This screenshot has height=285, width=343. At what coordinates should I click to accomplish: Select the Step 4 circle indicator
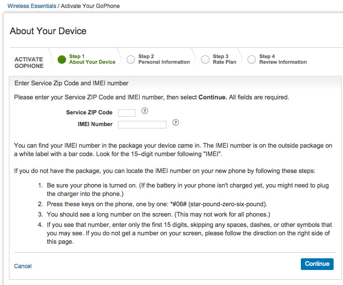252,60
